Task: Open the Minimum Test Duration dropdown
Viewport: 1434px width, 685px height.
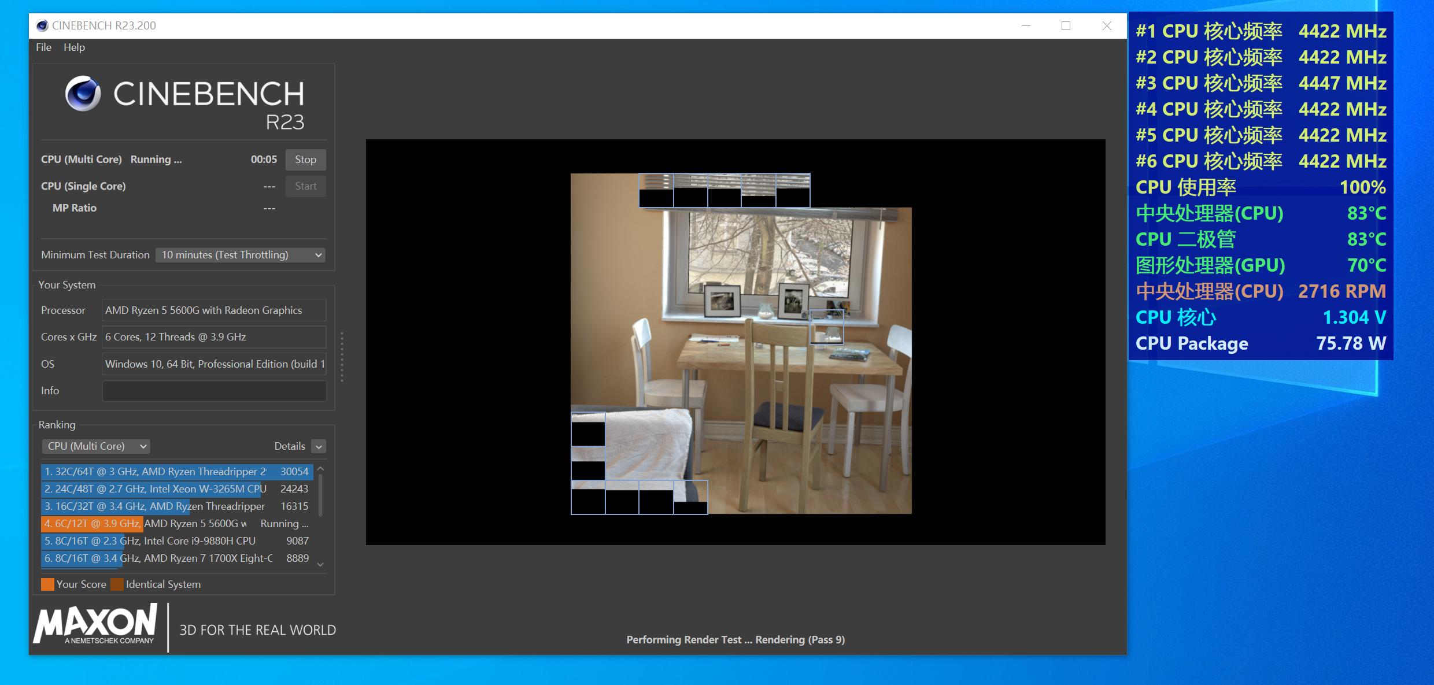Action: [x=241, y=255]
